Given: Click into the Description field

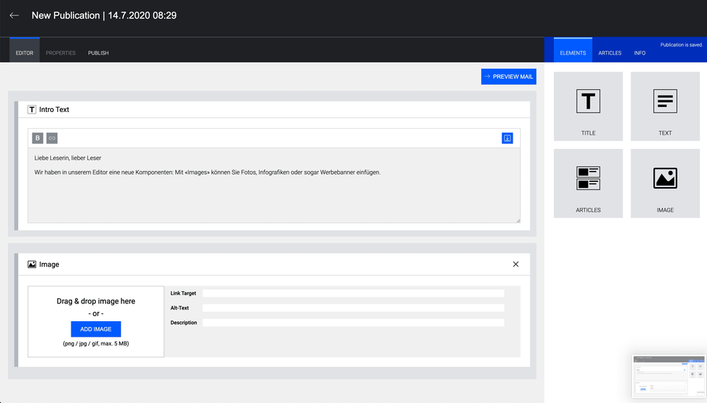Looking at the screenshot, I should point(353,323).
